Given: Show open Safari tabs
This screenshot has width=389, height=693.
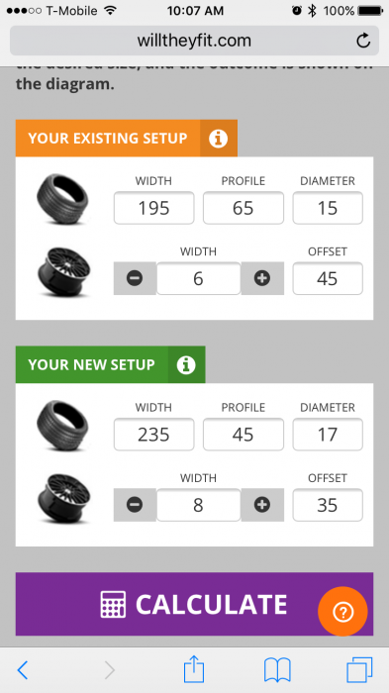Looking at the screenshot, I should [x=359, y=670].
